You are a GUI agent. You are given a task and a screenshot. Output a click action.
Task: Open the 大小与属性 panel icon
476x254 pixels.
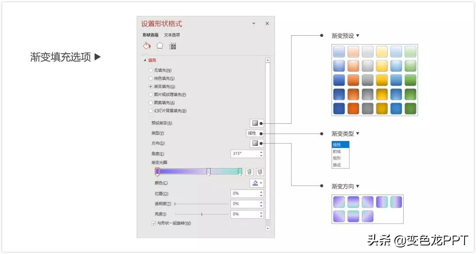coord(172,45)
